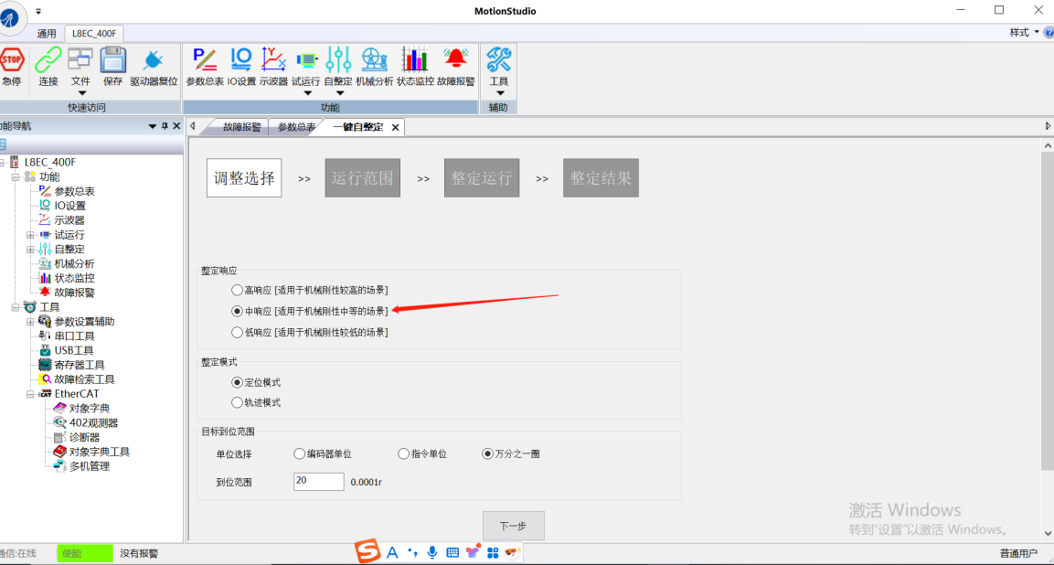
Task: Click the 下一步 next step button
Action: (514, 526)
